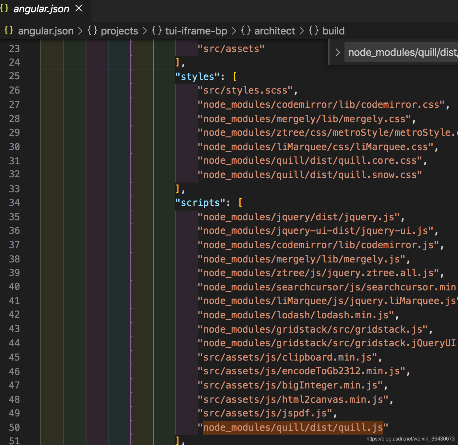Viewport: 458px width, 445px height.
Task: Select the angular.json tab title
Action: click(x=41, y=9)
